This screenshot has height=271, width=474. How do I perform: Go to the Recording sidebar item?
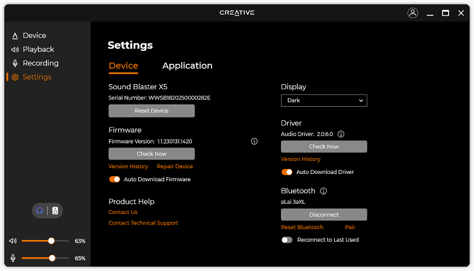click(40, 63)
